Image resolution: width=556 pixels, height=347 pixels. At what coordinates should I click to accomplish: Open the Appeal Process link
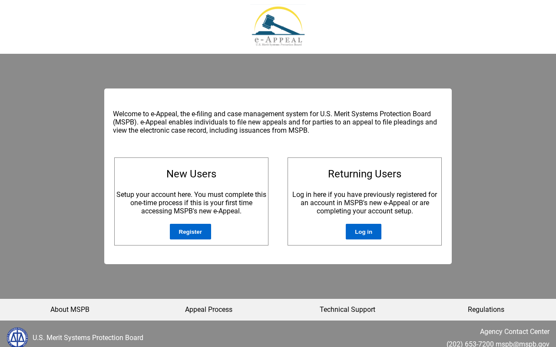click(208, 310)
